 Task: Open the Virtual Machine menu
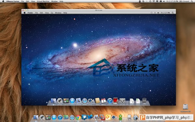(43, 1)
